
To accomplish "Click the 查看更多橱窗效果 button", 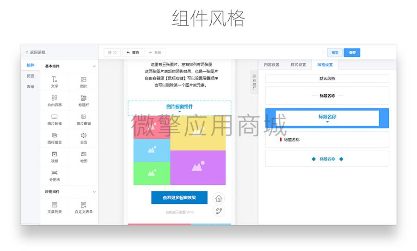I will [179, 197].
